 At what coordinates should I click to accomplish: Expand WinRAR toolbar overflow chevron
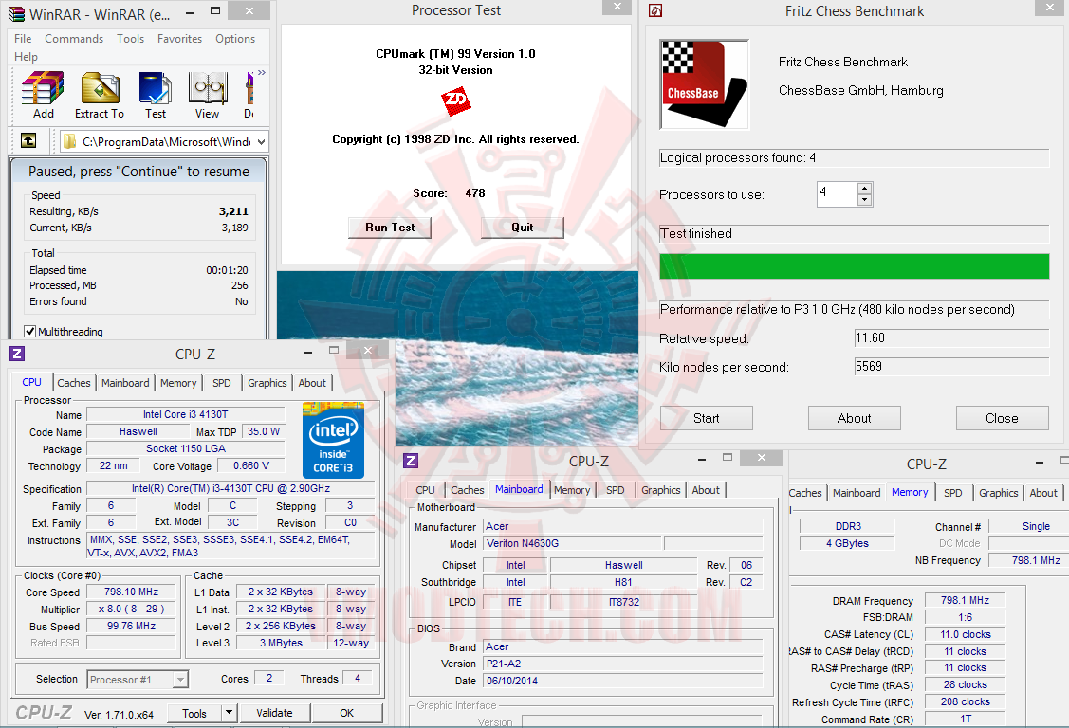click(262, 72)
